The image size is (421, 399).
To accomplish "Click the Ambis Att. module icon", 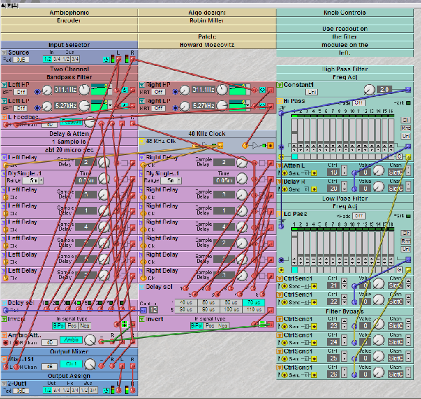I will tap(4, 334).
